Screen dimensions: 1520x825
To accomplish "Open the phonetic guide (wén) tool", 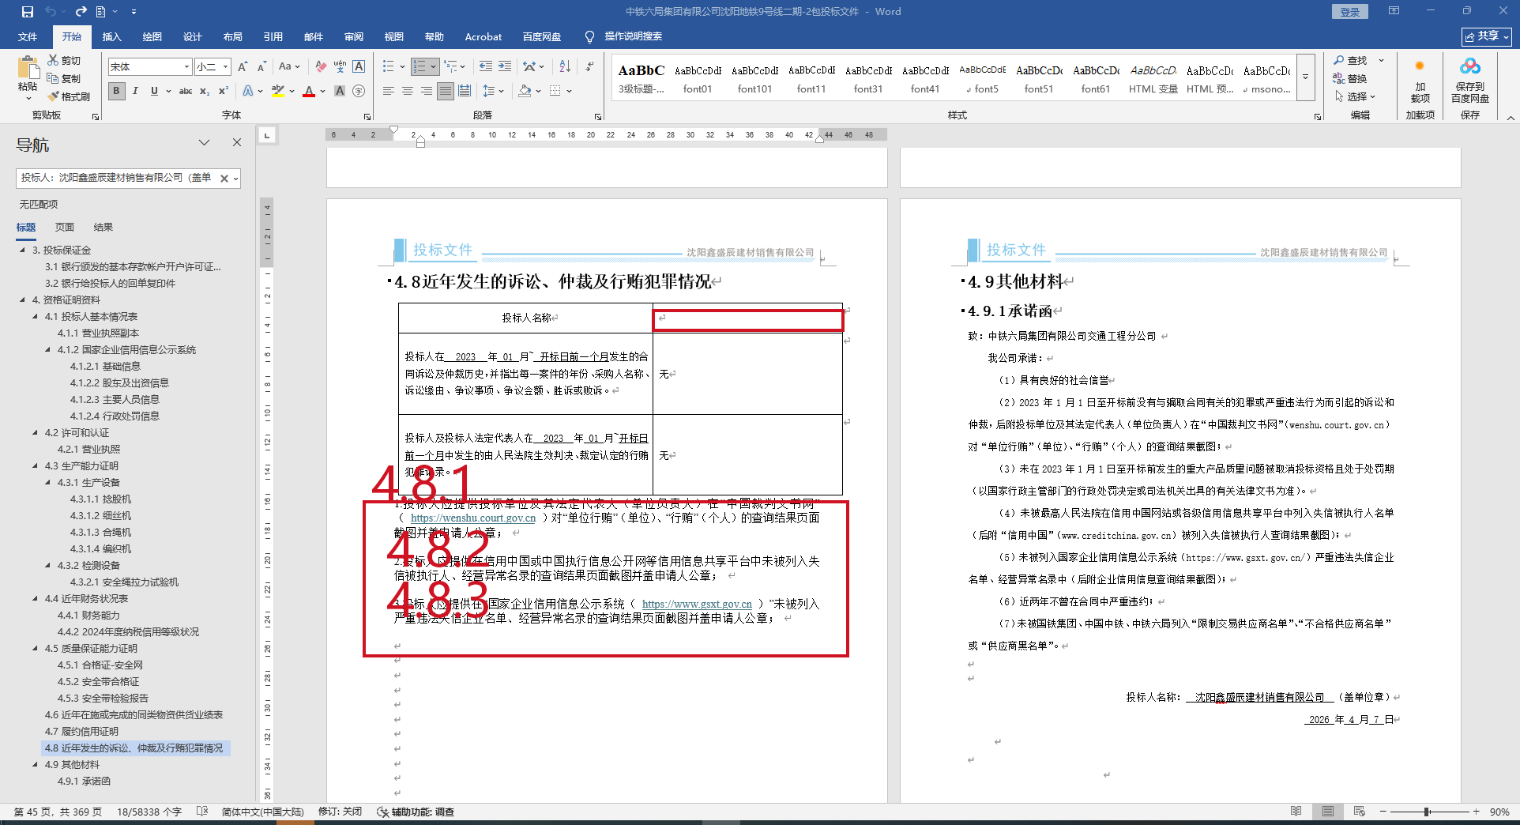I will (x=340, y=66).
